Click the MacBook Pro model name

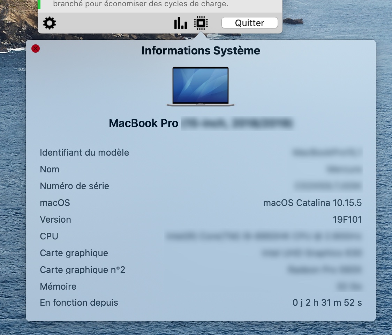click(x=143, y=123)
